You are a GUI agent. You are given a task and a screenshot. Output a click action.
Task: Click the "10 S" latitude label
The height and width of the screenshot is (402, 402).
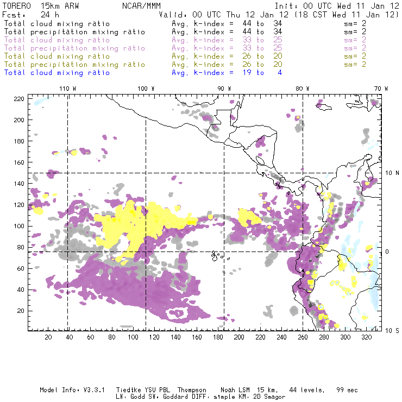tap(392, 331)
